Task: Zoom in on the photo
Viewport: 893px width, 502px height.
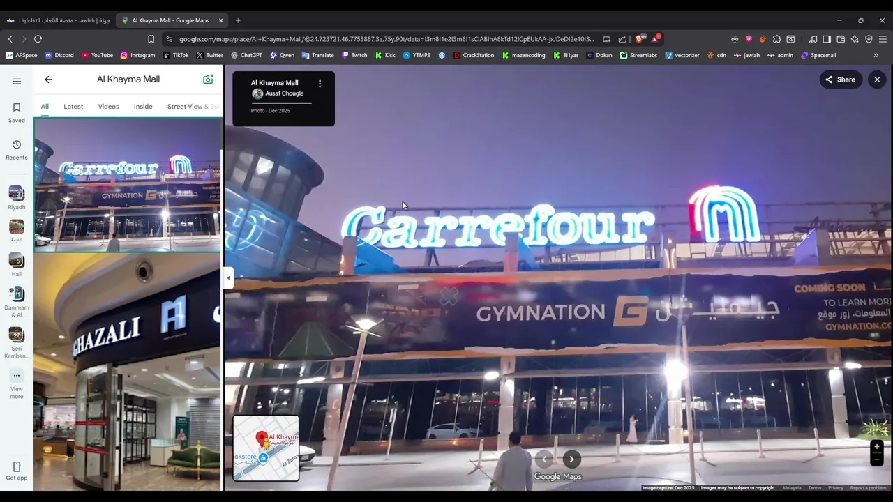Action: pos(877,447)
